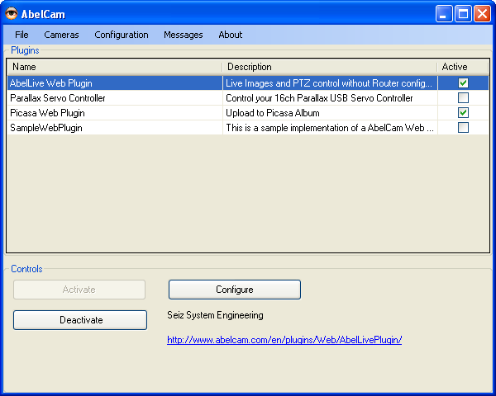The height and width of the screenshot is (396, 496).
Task: Check the SampleWebPlugin active checkbox
Action: point(463,128)
